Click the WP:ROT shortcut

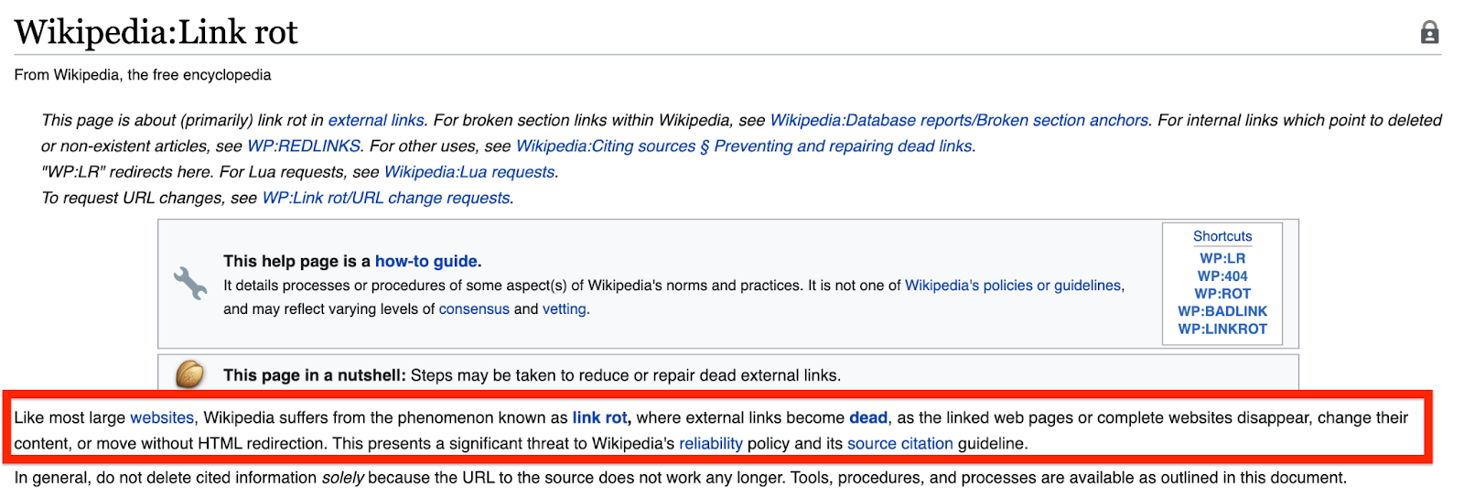[x=1222, y=294]
